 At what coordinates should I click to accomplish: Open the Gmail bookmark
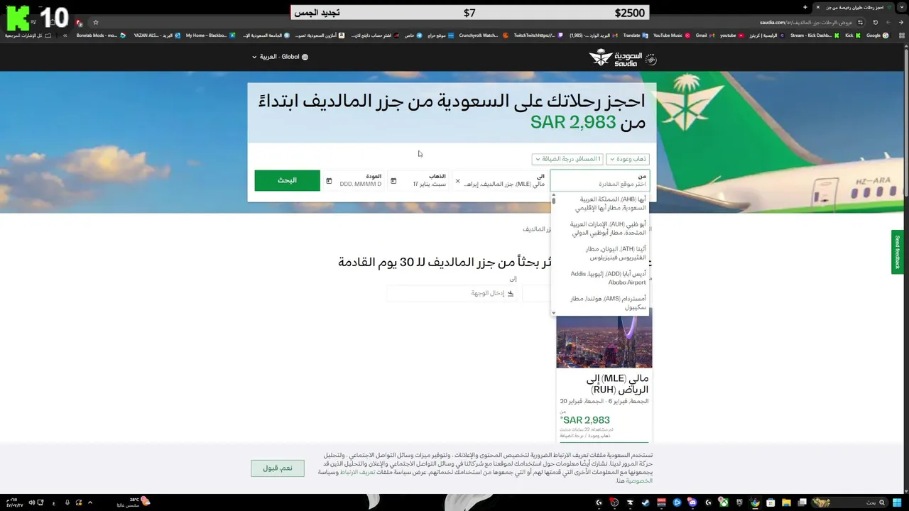[x=705, y=35]
